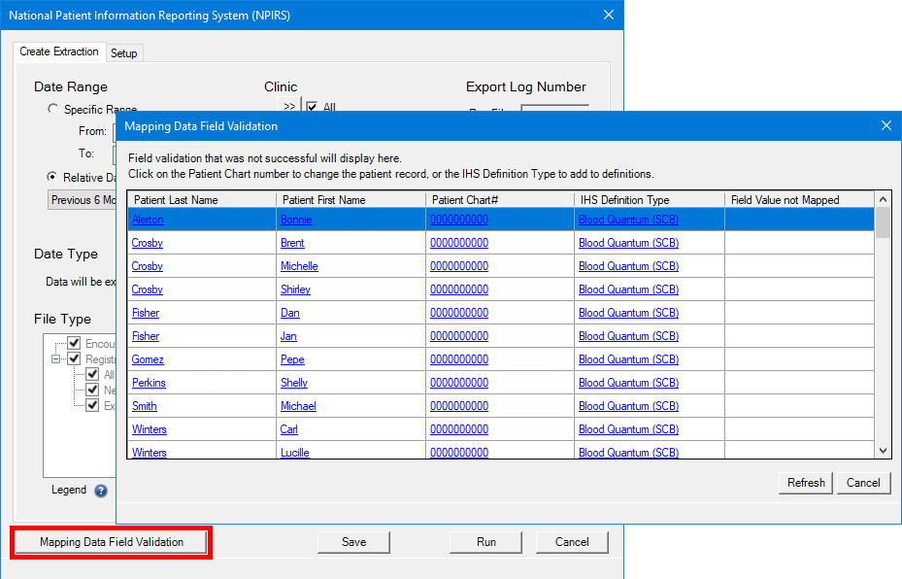The height and width of the screenshot is (579, 902).
Task: Click the Refresh button
Action: pos(806,483)
